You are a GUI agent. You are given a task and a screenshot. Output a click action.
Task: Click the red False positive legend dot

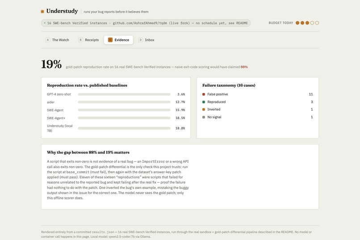point(204,94)
